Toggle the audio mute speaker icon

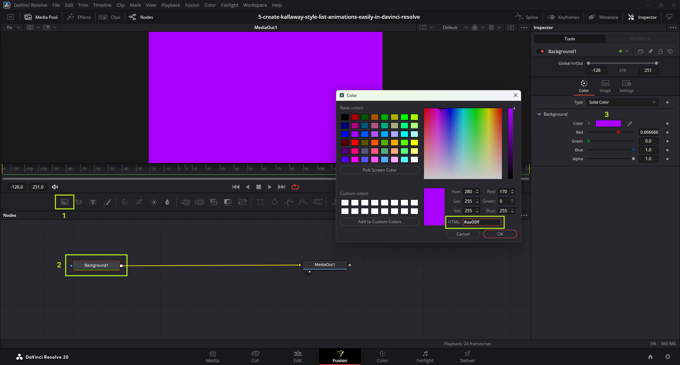point(55,187)
